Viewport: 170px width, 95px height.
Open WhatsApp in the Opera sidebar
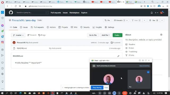tap(2, 31)
